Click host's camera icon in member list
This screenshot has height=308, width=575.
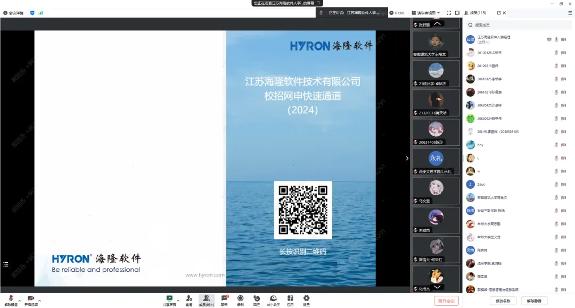click(x=564, y=39)
